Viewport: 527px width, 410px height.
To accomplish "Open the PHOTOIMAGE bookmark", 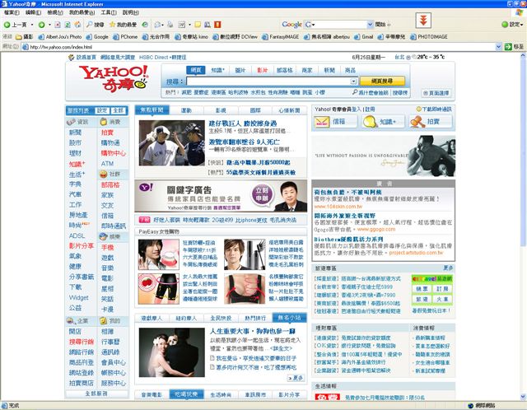I will tap(429, 37).
